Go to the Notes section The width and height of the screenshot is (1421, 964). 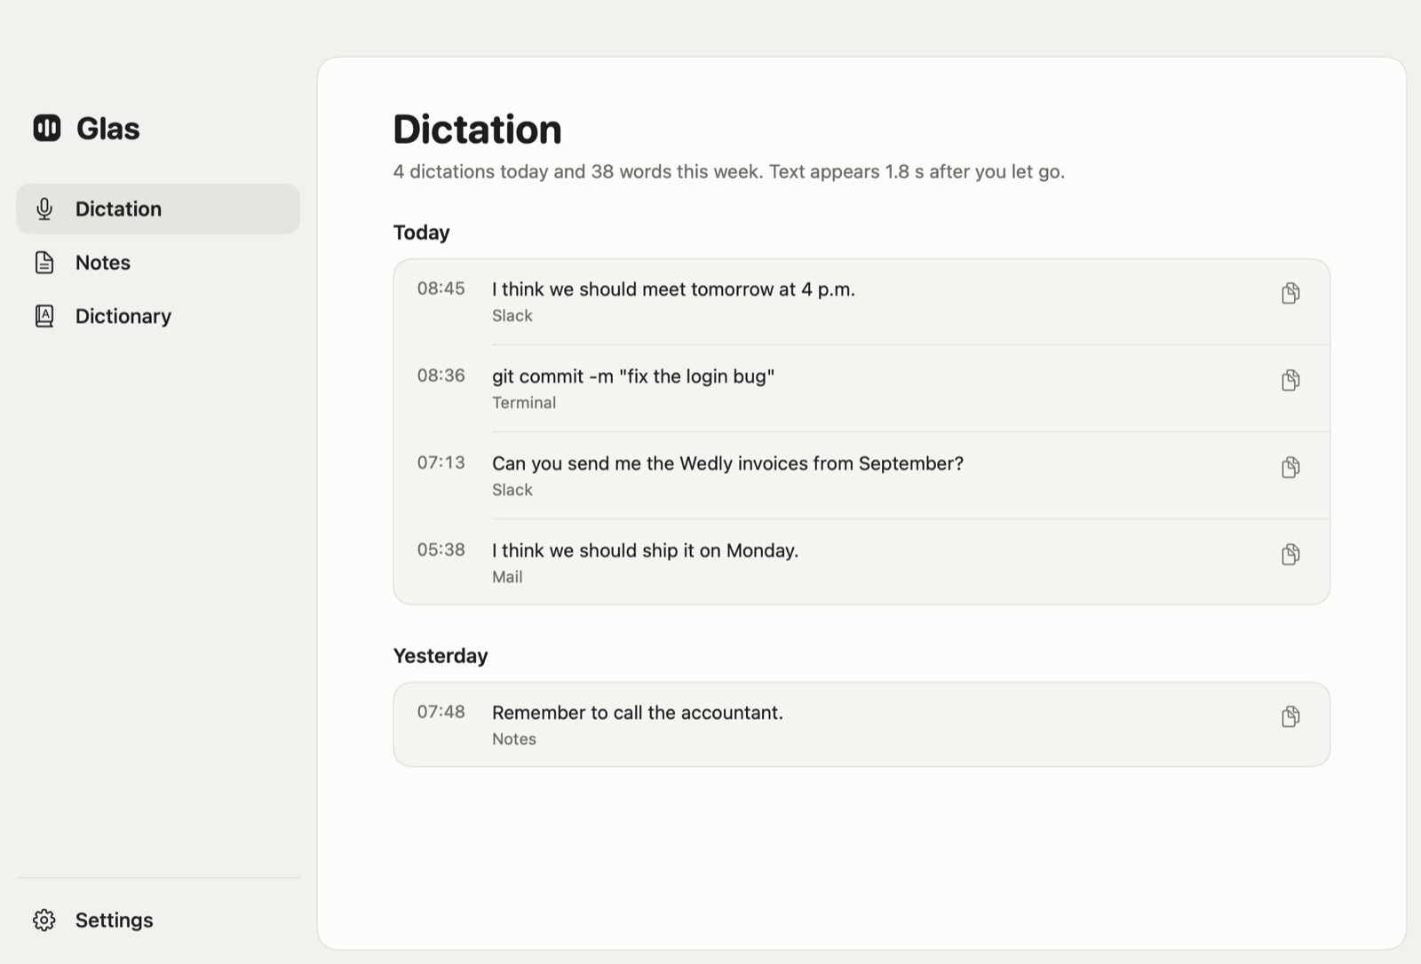tap(158, 263)
